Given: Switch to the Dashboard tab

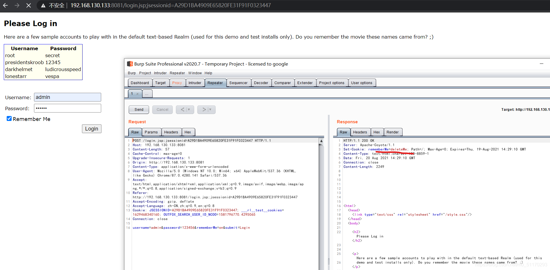Looking at the screenshot, I should 140,83.
